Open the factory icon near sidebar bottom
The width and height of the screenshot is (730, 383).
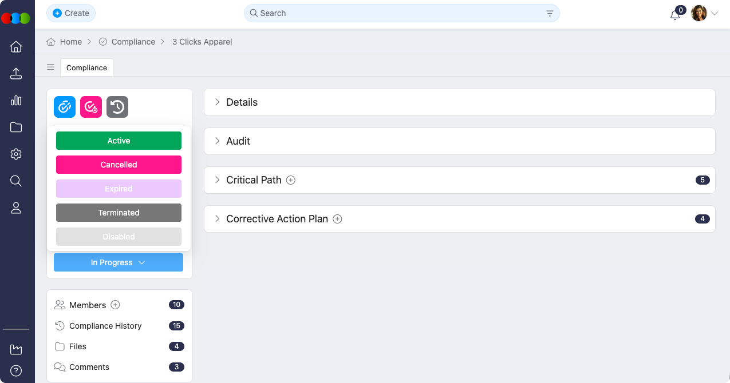pyautogui.click(x=17, y=349)
